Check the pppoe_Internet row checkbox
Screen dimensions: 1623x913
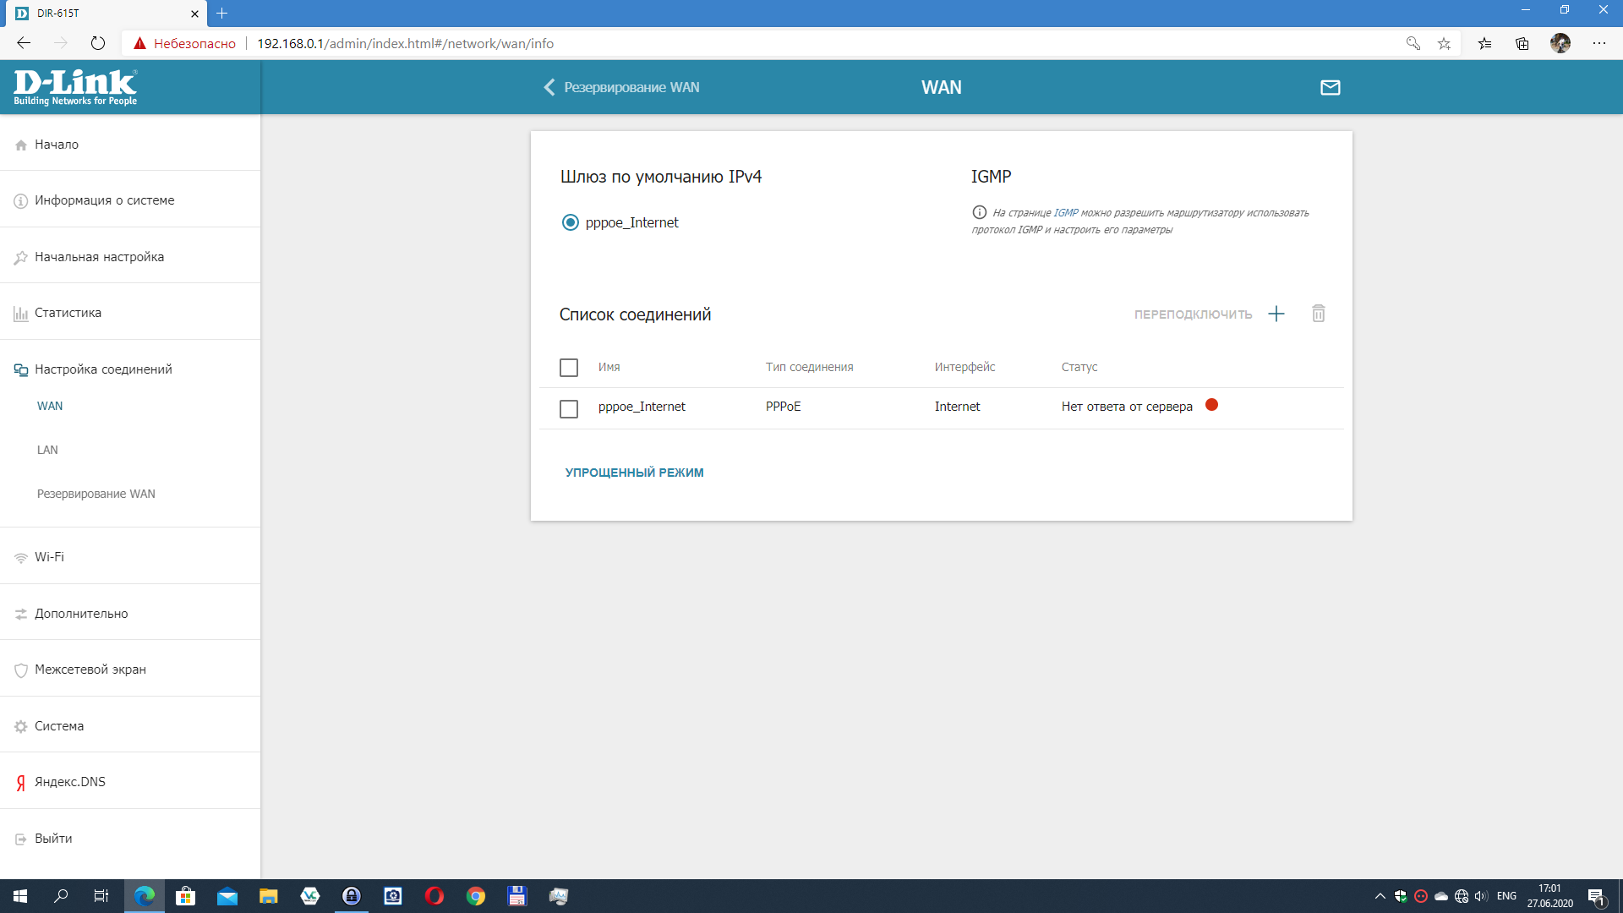pos(569,408)
